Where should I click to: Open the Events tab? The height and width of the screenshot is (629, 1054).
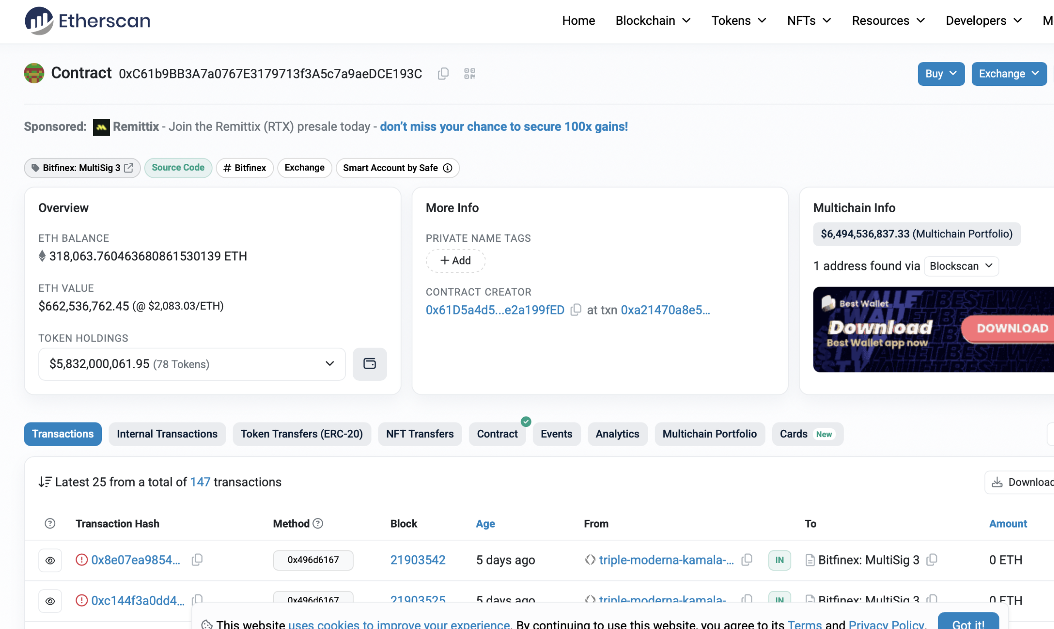click(x=556, y=433)
